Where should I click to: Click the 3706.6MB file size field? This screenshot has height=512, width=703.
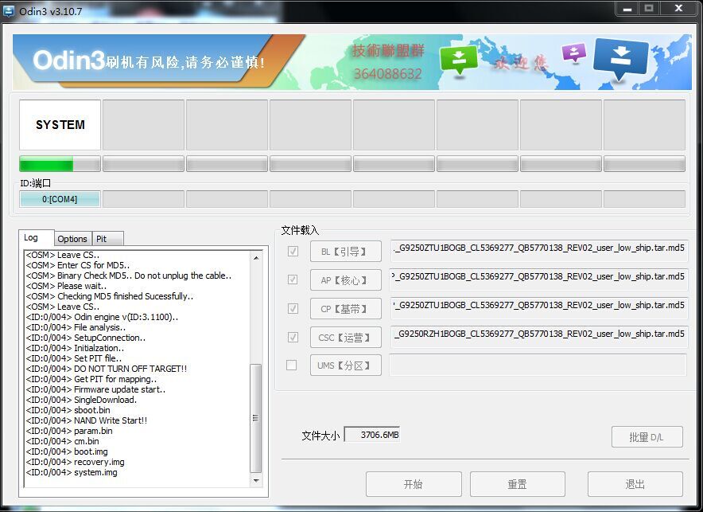click(x=371, y=435)
